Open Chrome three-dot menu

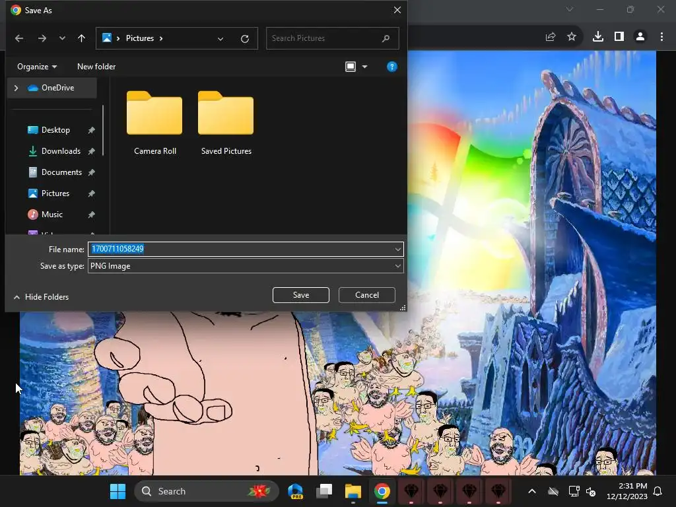point(661,37)
